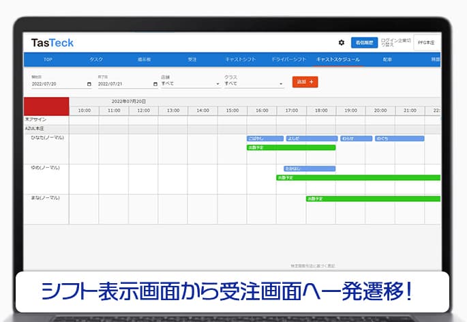Screen dimensions: 467x322
Task: Click the 開始日 date input field
Action: click(x=57, y=84)
